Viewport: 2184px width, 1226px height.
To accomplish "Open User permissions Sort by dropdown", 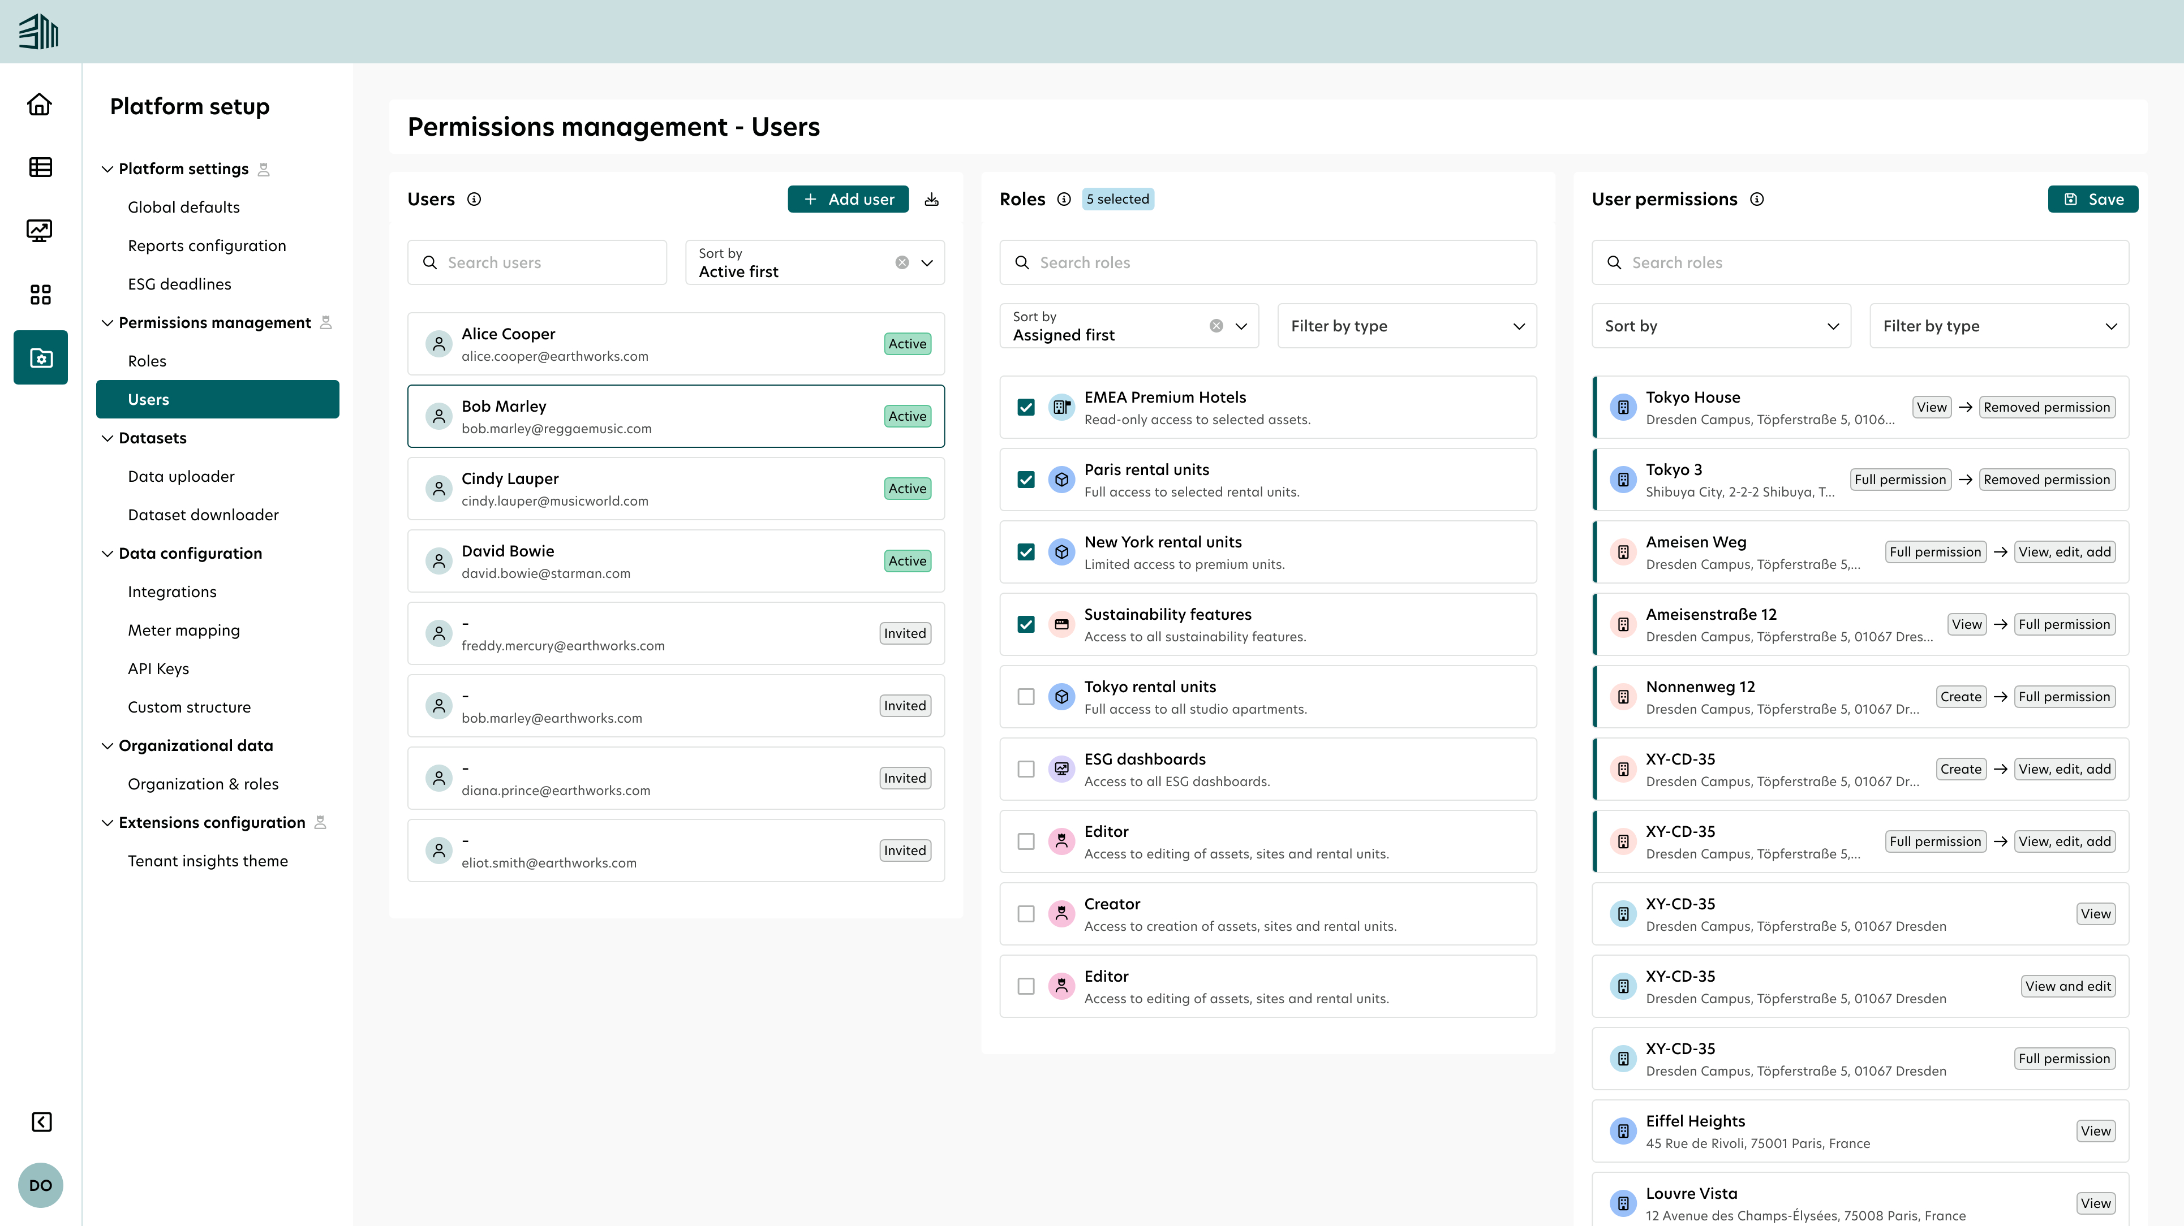I will (1721, 326).
